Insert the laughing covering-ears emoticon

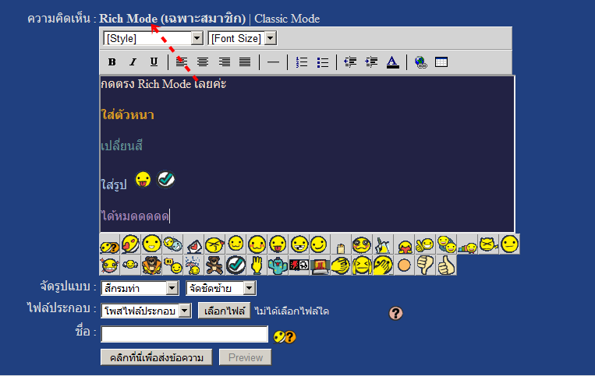[x=362, y=265]
